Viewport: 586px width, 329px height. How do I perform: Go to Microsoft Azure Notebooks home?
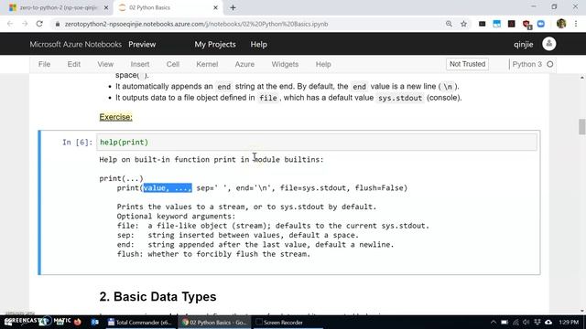point(75,44)
